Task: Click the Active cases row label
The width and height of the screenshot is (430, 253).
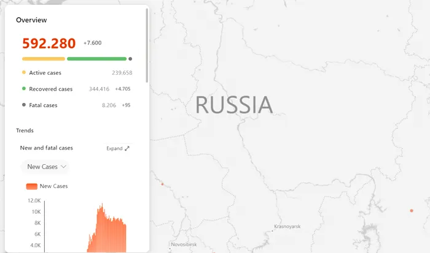Action: (x=45, y=73)
